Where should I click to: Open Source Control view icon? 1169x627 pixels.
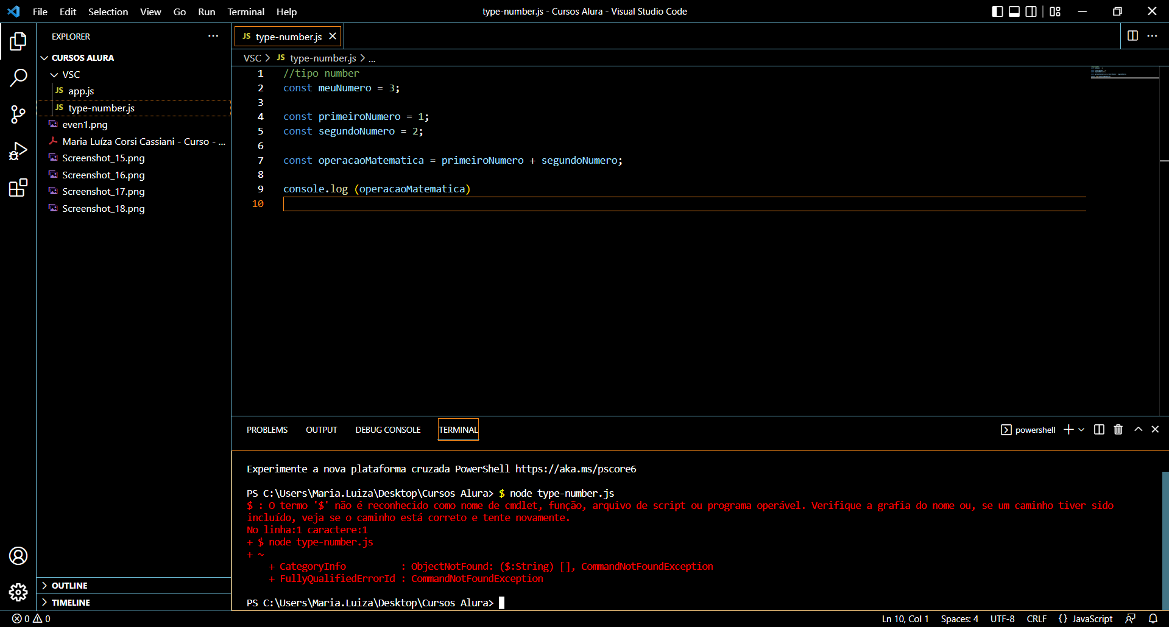(18, 114)
